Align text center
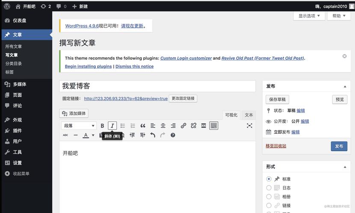Image resolution: width=355 pixels, height=213 pixels. pos(163,126)
